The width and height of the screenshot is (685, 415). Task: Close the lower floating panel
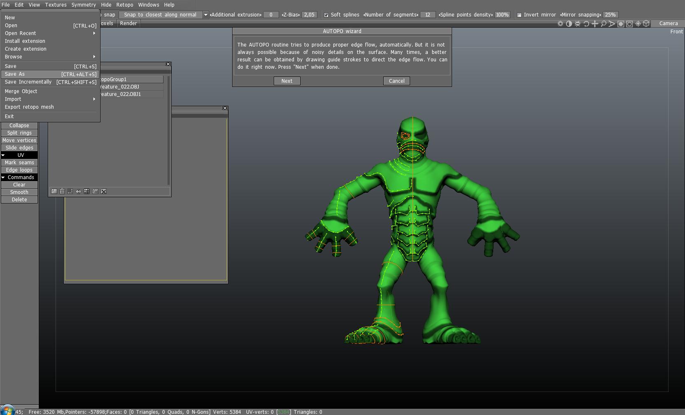click(225, 108)
